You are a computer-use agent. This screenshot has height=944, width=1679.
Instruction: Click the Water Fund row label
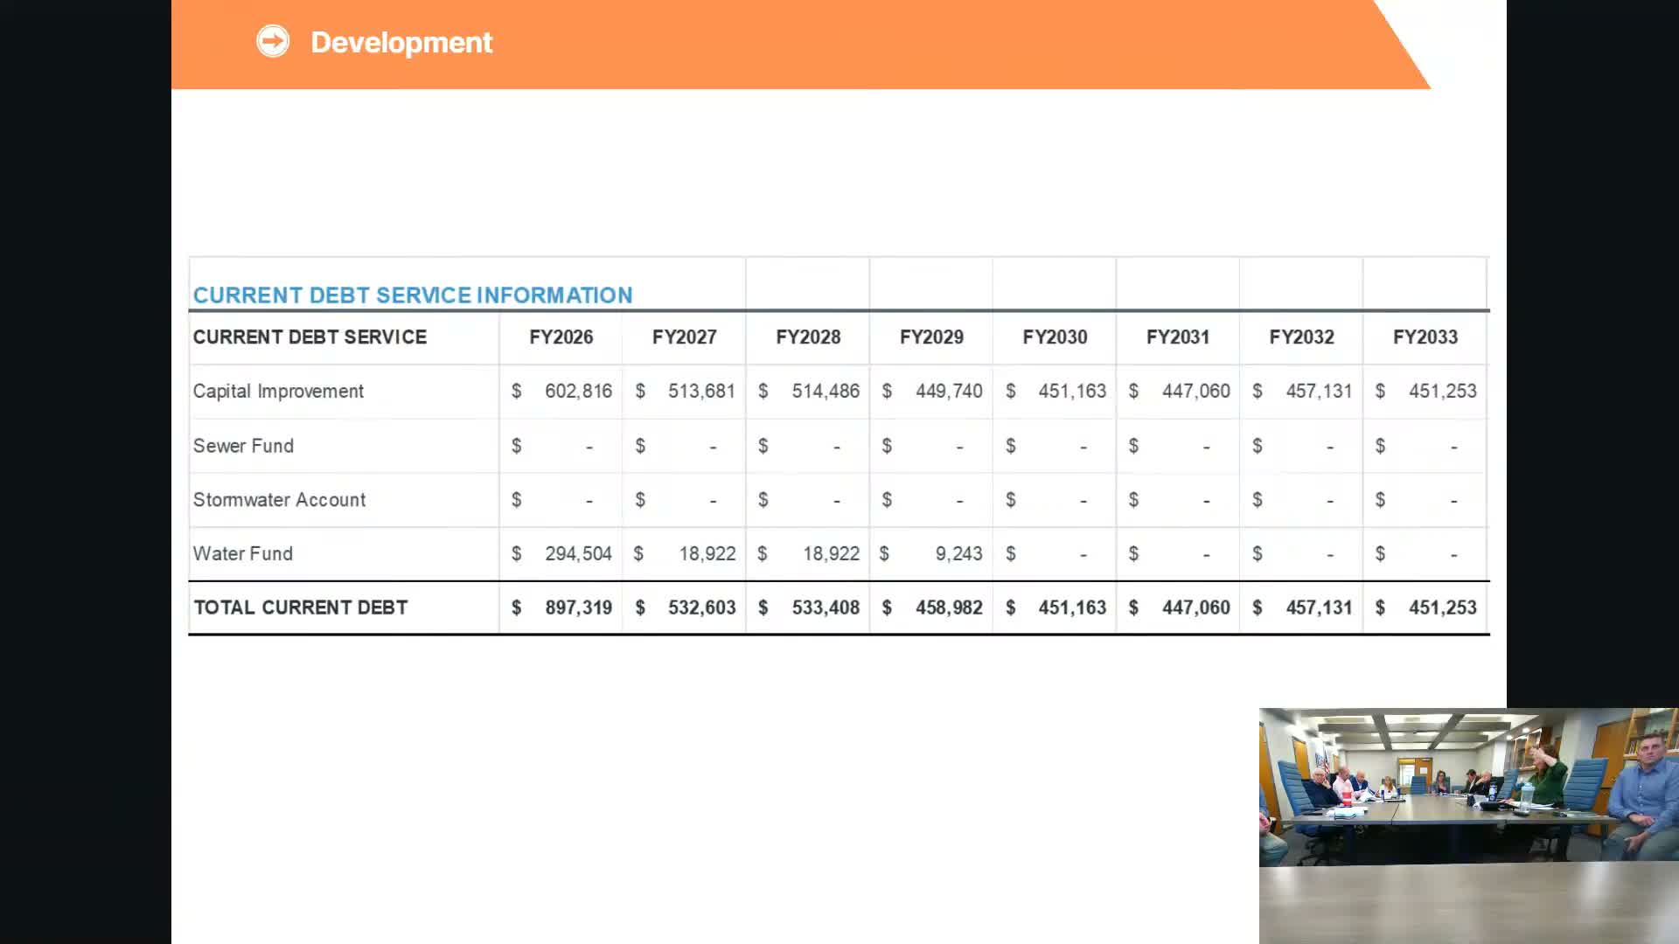point(242,554)
